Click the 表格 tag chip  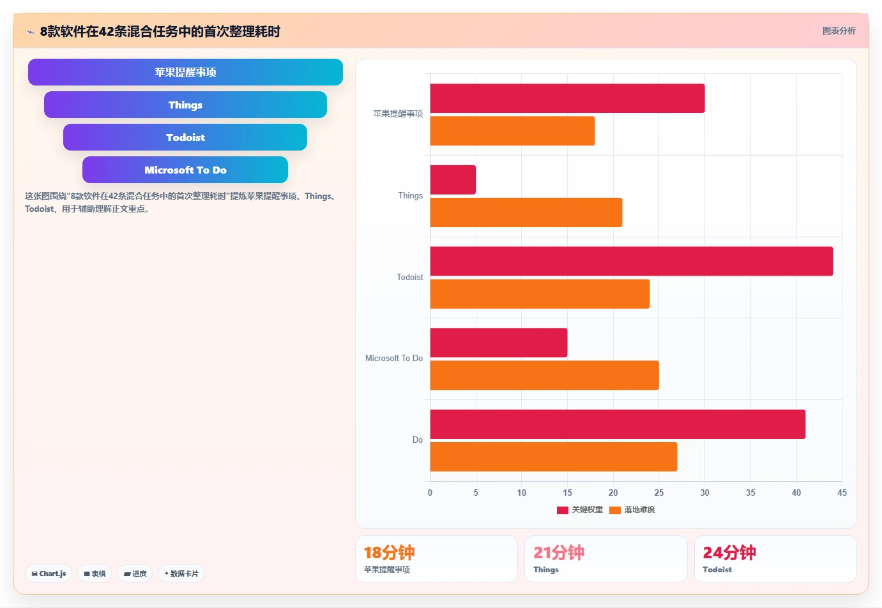pyautogui.click(x=95, y=574)
